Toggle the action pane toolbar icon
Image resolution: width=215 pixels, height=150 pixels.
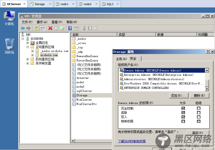tap(76, 28)
